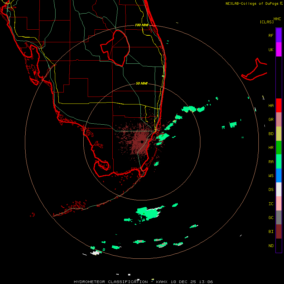Screen dimensions: 284x284
Task: Click the 'RA' legend label
Action: (x=271, y=162)
